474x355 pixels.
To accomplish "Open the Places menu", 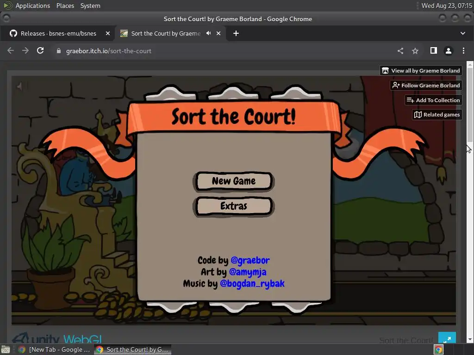I will (65, 6).
